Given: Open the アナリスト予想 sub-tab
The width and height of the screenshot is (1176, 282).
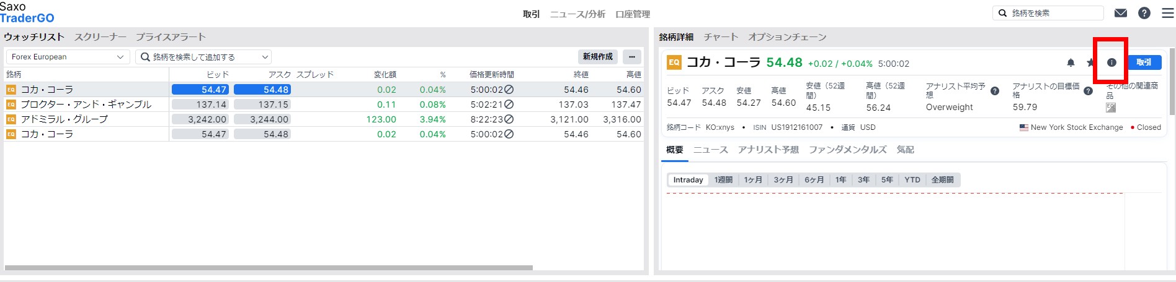Looking at the screenshot, I should [x=768, y=150].
